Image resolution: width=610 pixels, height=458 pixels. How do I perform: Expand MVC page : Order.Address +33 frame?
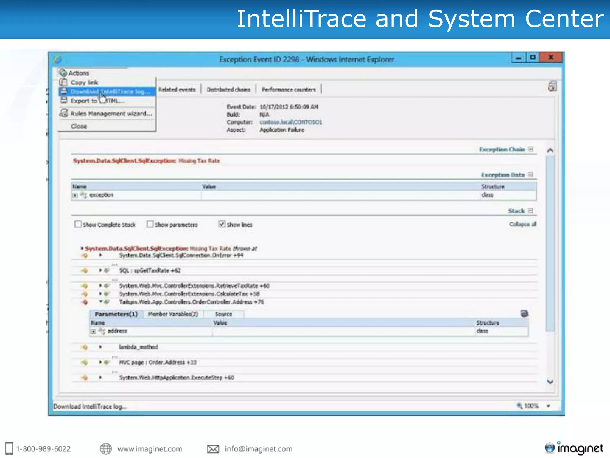pyautogui.click(x=100, y=362)
